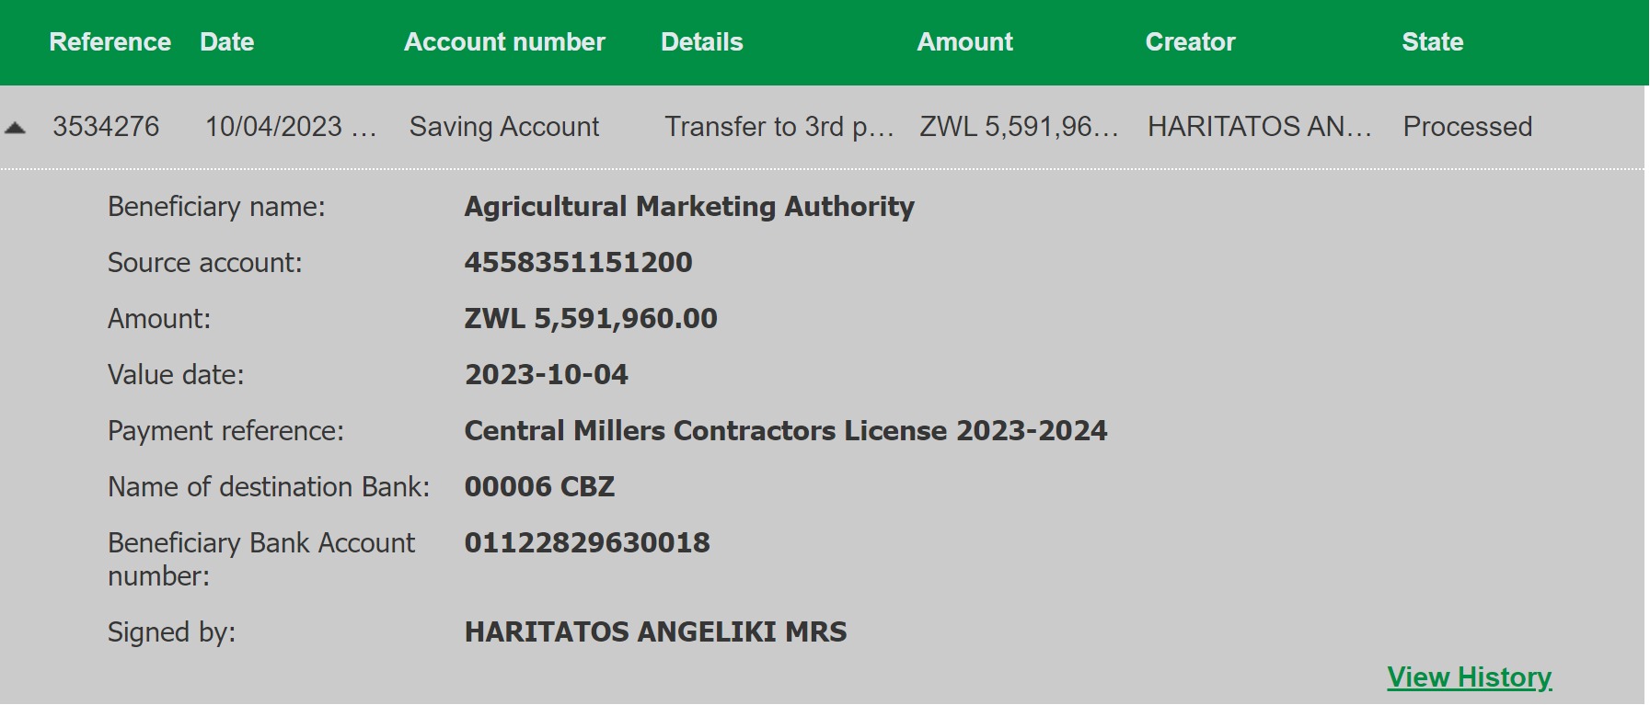The image size is (1650, 705).
Task: Click the 10/04/2023 date cell
Action: point(290,127)
